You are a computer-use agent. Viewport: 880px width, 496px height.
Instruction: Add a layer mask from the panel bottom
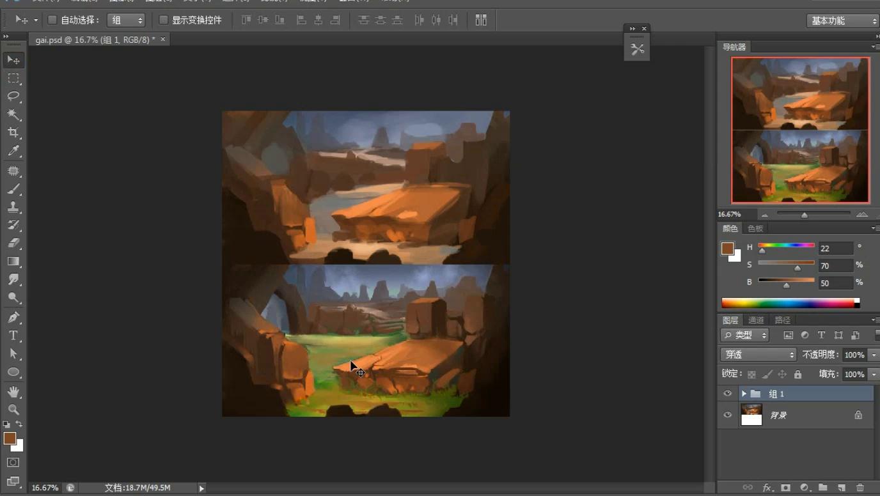point(785,488)
